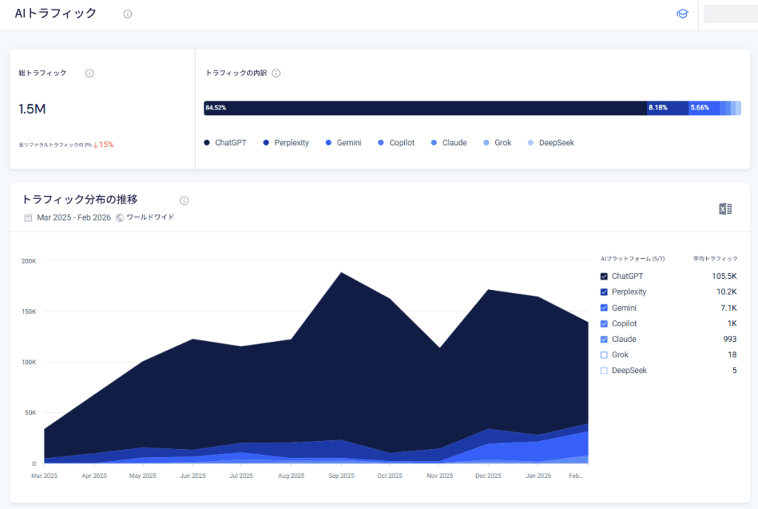Export chart data with the Excel icon
The height and width of the screenshot is (509, 758).
coord(725,209)
